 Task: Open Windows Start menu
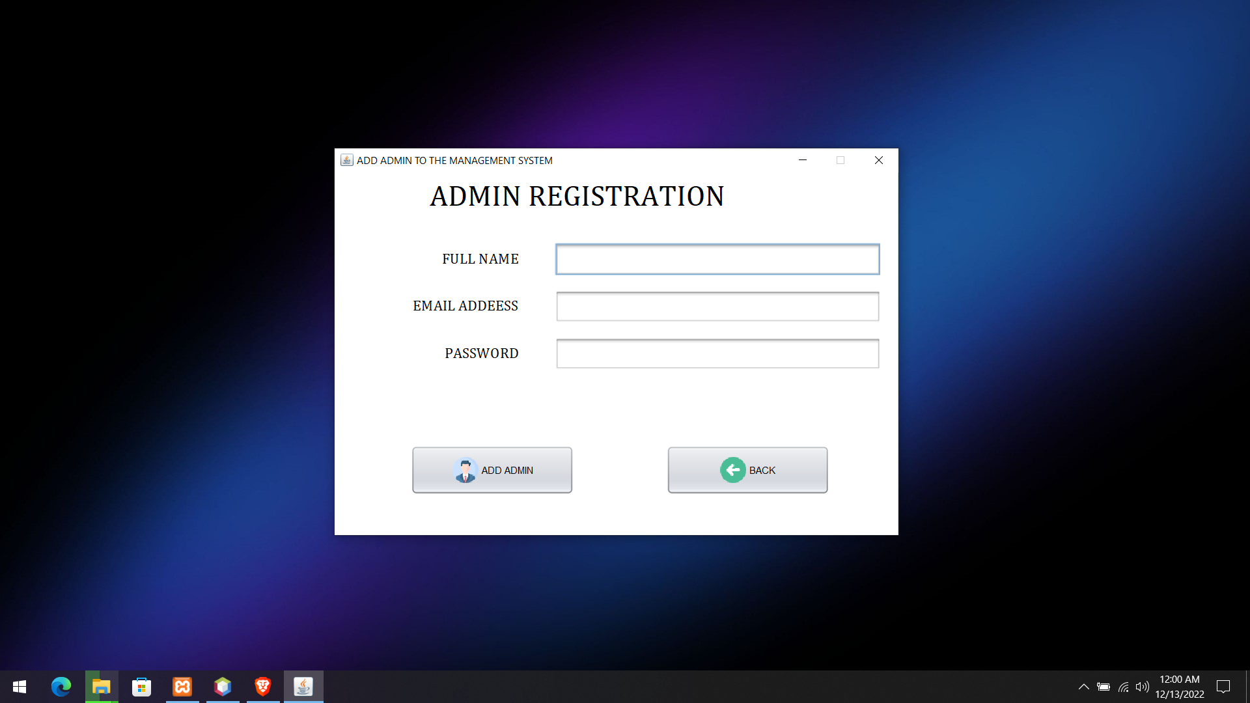(x=20, y=687)
